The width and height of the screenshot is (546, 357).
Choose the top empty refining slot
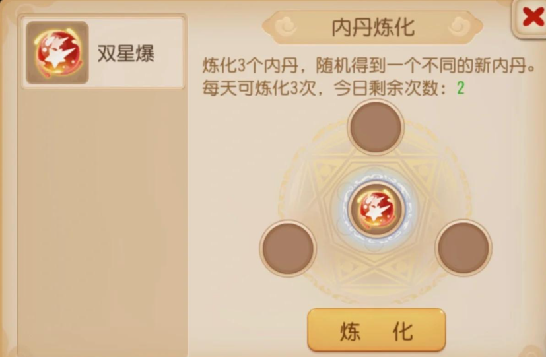click(376, 127)
